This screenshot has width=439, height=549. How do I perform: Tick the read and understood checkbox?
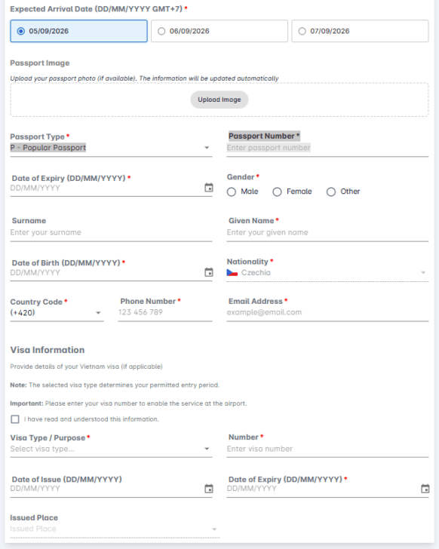pyautogui.click(x=15, y=419)
